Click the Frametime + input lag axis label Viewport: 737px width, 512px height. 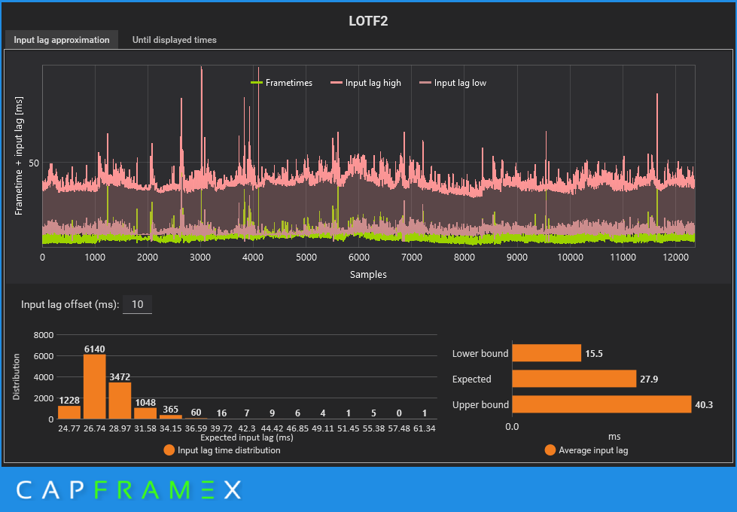tap(19, 156)
